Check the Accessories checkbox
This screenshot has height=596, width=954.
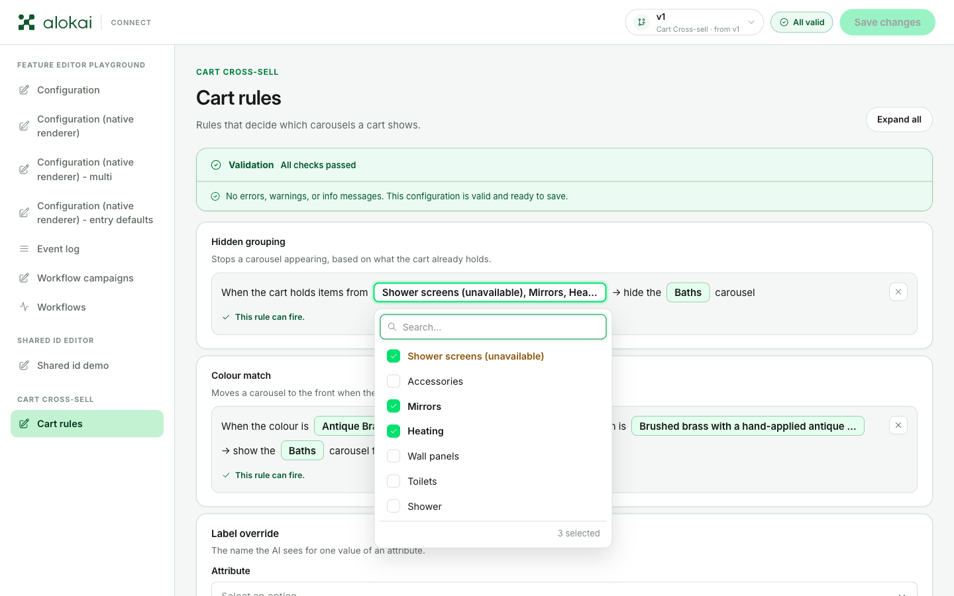(394, 381)
